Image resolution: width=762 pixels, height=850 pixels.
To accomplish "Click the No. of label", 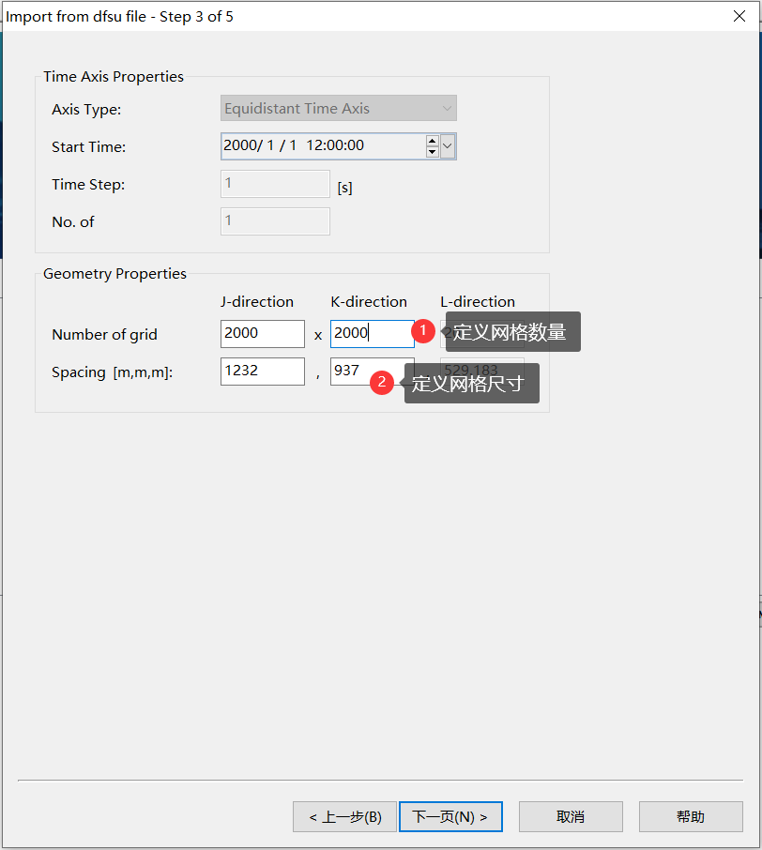I will [73, 221].
